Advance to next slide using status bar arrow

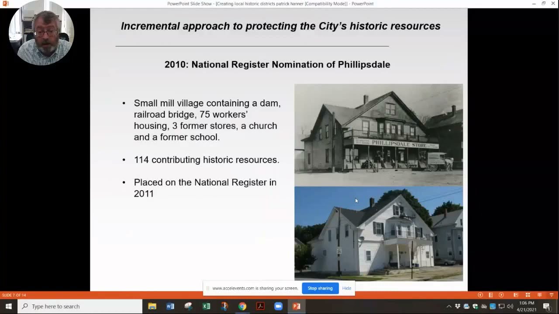[501, 295]
